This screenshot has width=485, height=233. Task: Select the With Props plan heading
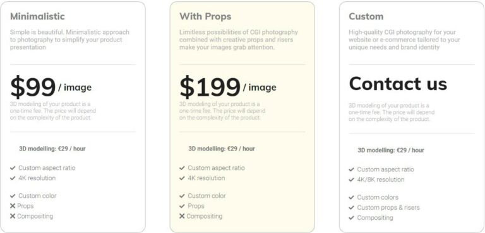click(x=205, y=16)
